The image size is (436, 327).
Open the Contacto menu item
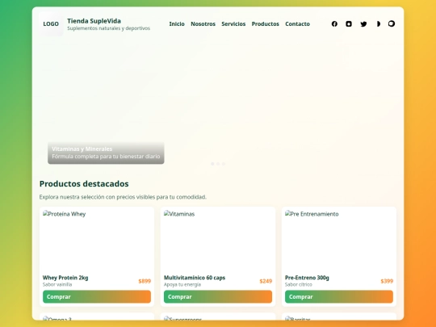tap(297, 24)
